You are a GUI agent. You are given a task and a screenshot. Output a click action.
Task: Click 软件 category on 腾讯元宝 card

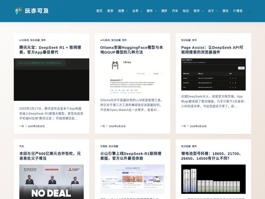coord(43,40)
